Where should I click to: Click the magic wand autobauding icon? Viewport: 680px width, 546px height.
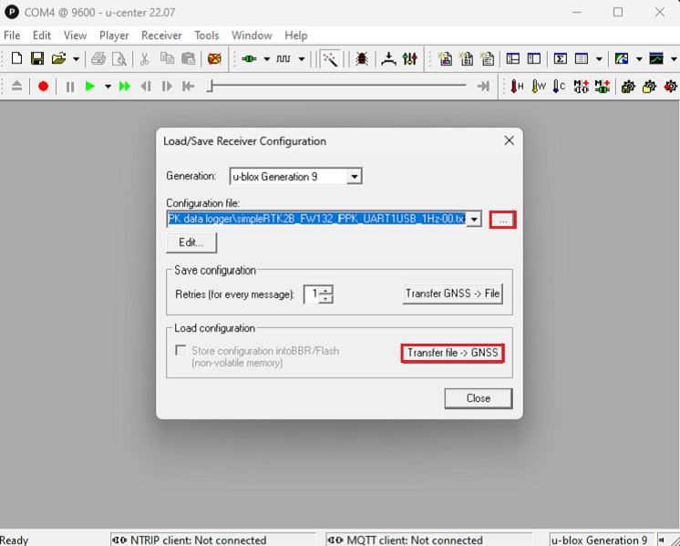330,59
